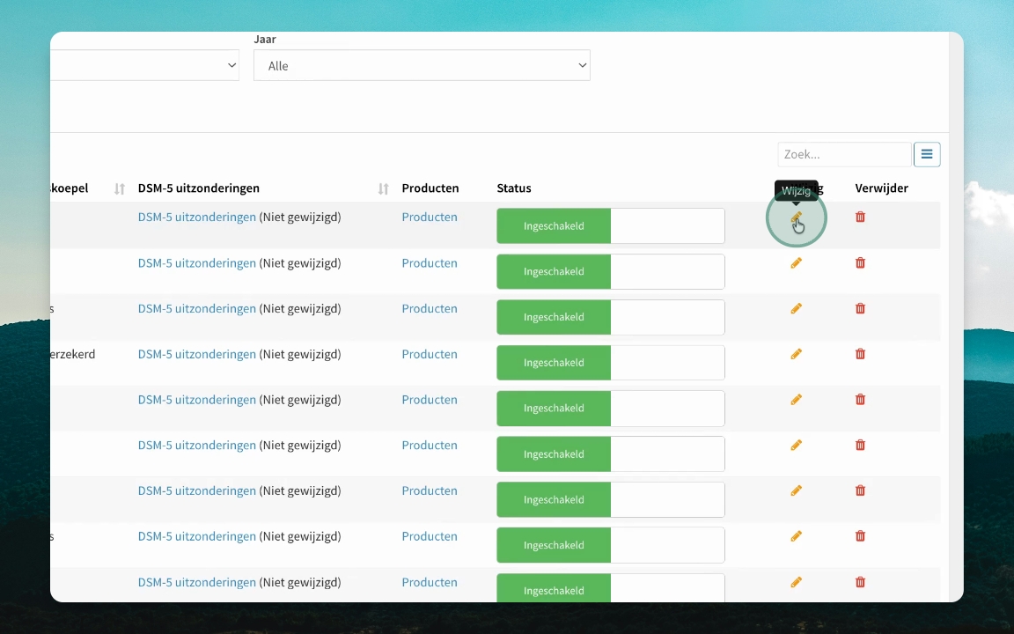Click the DSM-5 uitzonderingen link in the fifth row
1014x634 pixels.
(196, 400)
